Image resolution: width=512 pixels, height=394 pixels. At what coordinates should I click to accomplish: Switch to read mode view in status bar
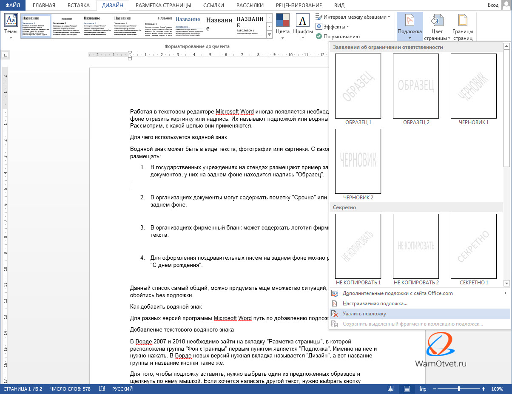tap(390, 389)
